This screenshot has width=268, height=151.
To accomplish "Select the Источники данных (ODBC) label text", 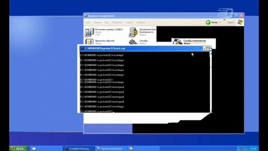I will pos(109,29).
